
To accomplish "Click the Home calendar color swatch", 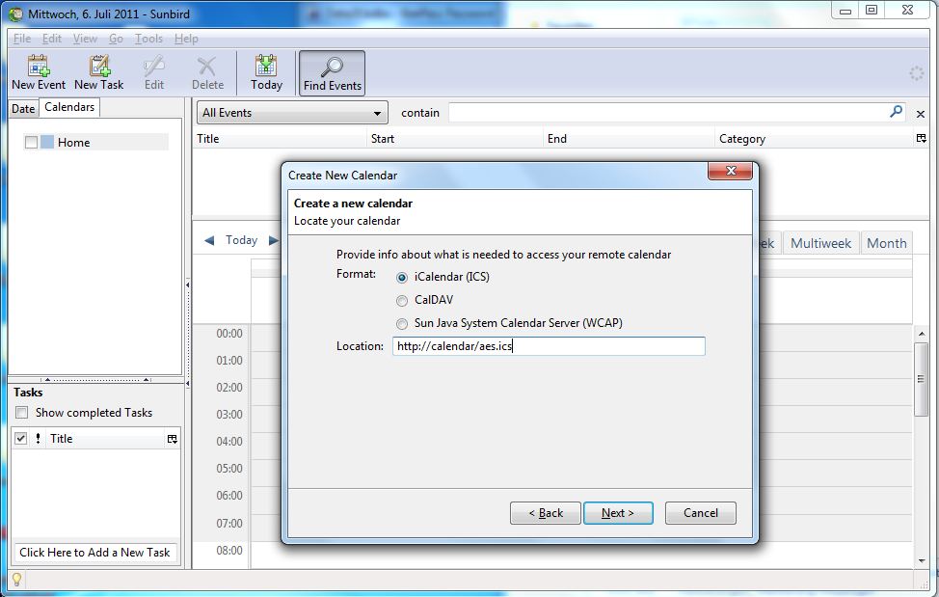I will (47, 142).
